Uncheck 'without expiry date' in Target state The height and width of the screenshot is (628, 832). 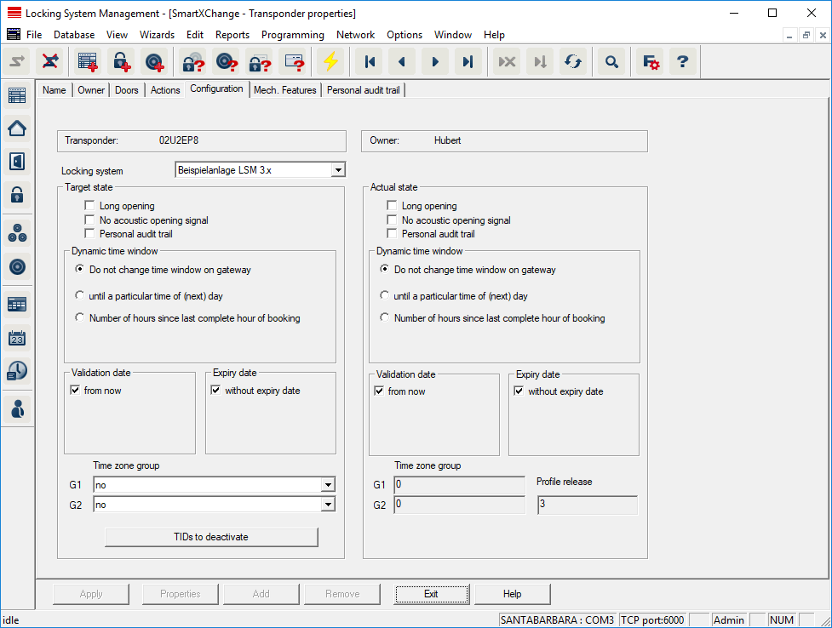(215, 391)
